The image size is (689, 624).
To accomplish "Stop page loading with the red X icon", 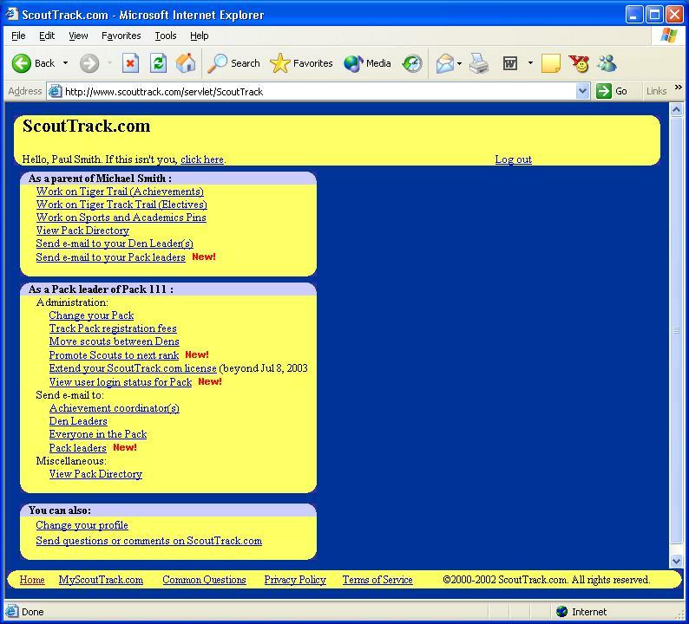I will point(130,63).
